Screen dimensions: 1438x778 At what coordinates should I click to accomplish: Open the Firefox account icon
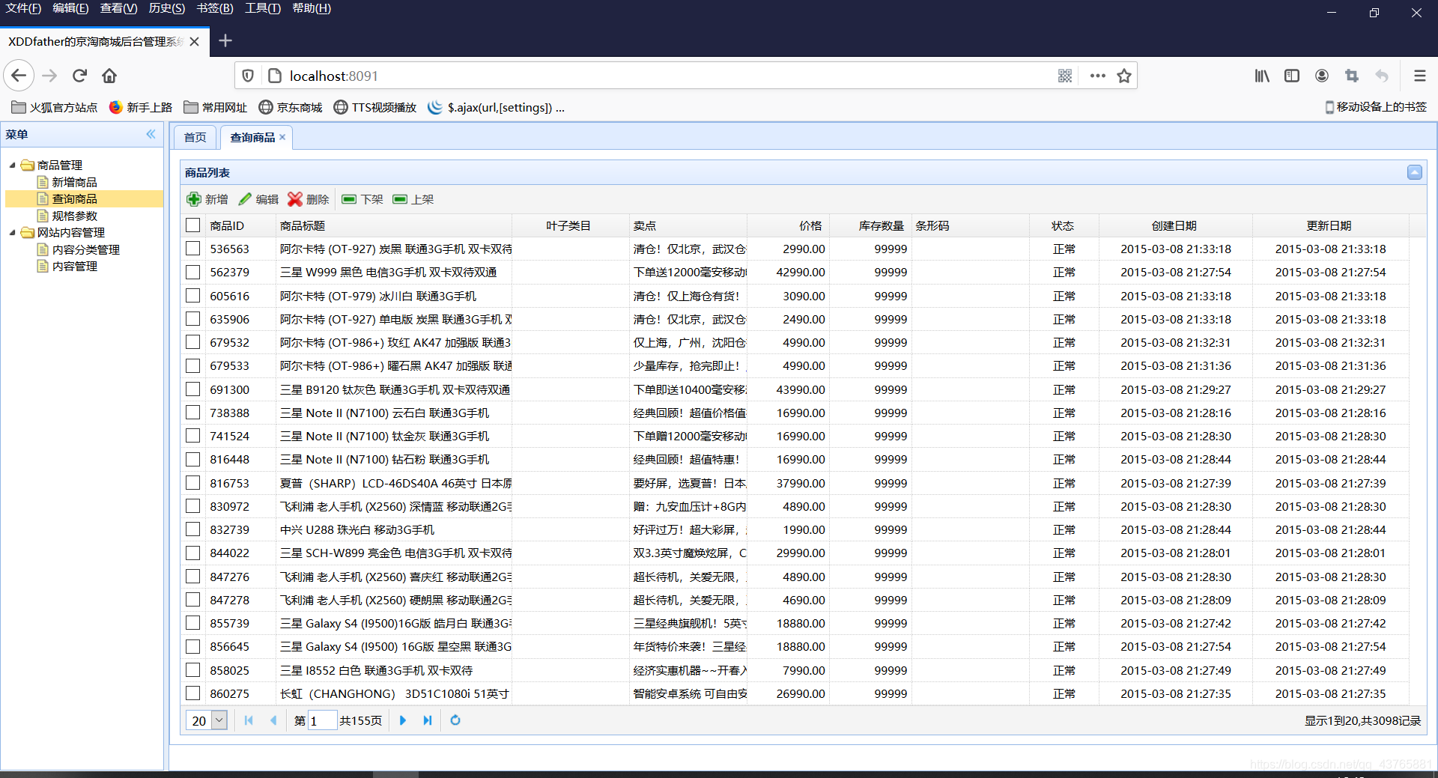coord(1322,76)
